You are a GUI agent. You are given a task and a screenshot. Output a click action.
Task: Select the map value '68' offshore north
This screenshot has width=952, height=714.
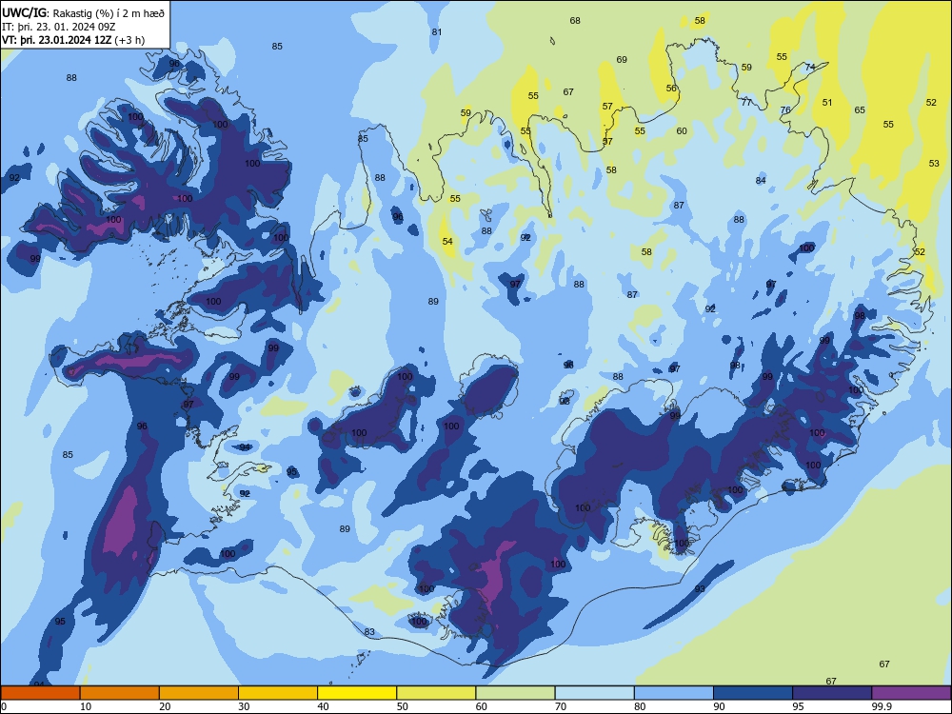pos(575,21)
